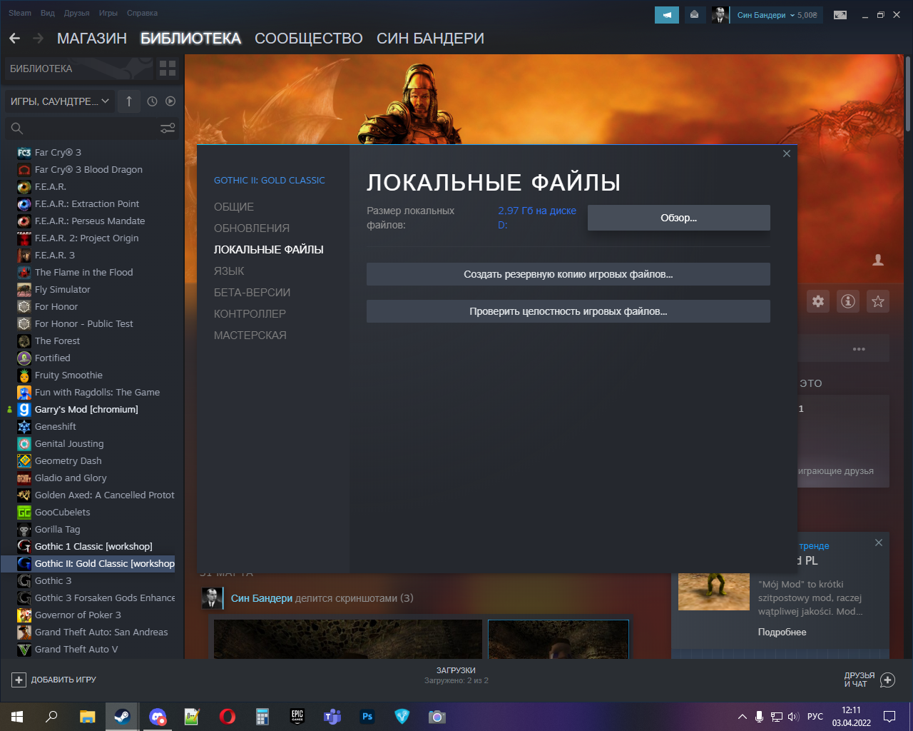Open Steam from the Windows taskbar

pyautogui.click(x=122, y=717)
